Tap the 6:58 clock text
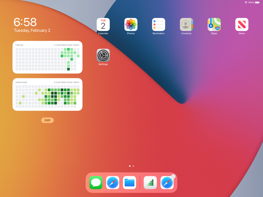 point(25,22)
